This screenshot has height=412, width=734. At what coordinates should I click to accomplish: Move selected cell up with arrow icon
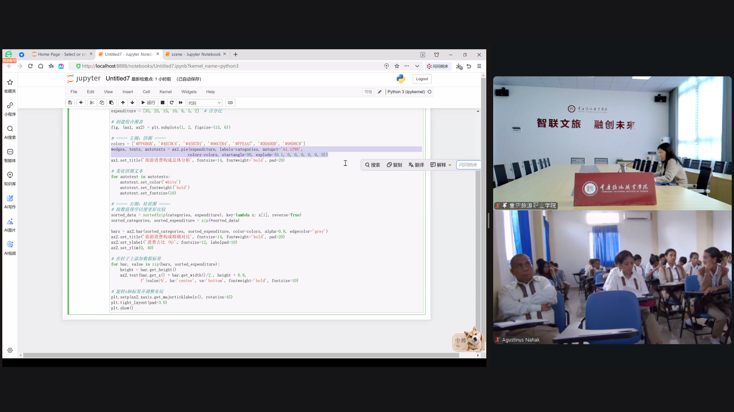point(123,103)
